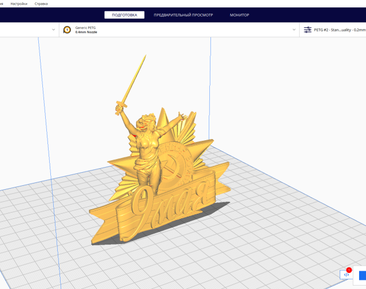Open the post-processing scripts icon

click(x=347, y=275)
